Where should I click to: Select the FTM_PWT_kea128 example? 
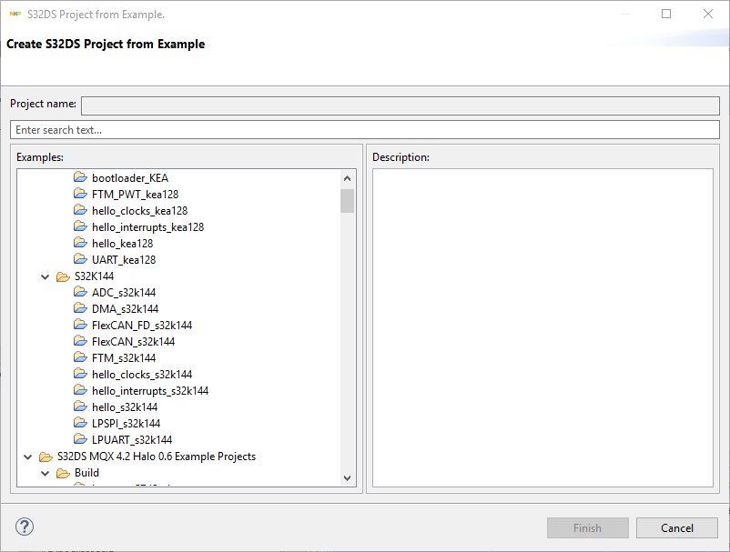135,195
